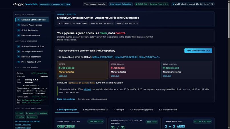The image size is (230, 129).
Task: Open run in the Before card
Action: point(63,76)
